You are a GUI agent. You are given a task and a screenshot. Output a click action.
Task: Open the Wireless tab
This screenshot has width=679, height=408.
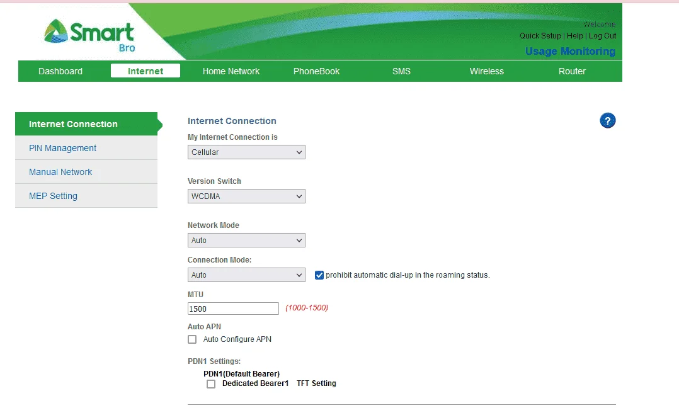487,71
